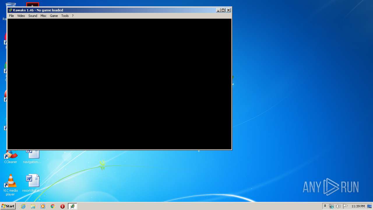Select the VLC media player desktop shortcut

(x=10, y=185)
